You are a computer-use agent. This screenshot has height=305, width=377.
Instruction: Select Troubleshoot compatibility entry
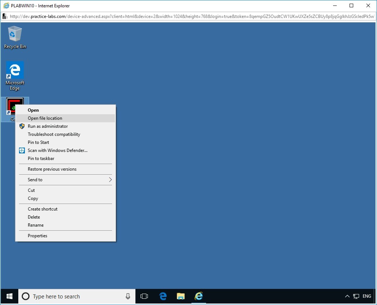pos(54,134)
